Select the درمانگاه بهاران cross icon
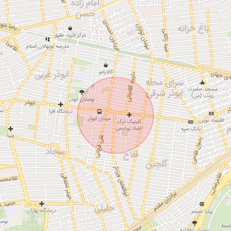This screenshot has height=231, width=231. (42, 204)
